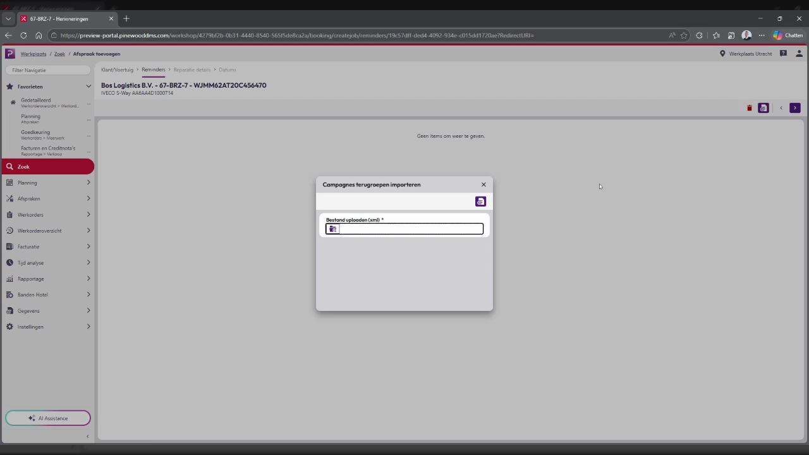809x455 pixels.
Task: Click the Afspraken wrench sidebar icon
Action: 9,198
